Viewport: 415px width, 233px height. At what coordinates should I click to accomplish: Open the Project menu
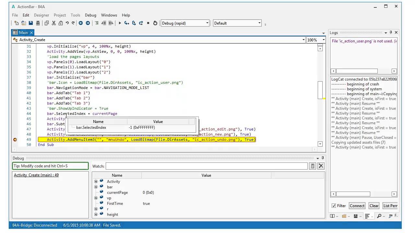click(x=60, y=15)
